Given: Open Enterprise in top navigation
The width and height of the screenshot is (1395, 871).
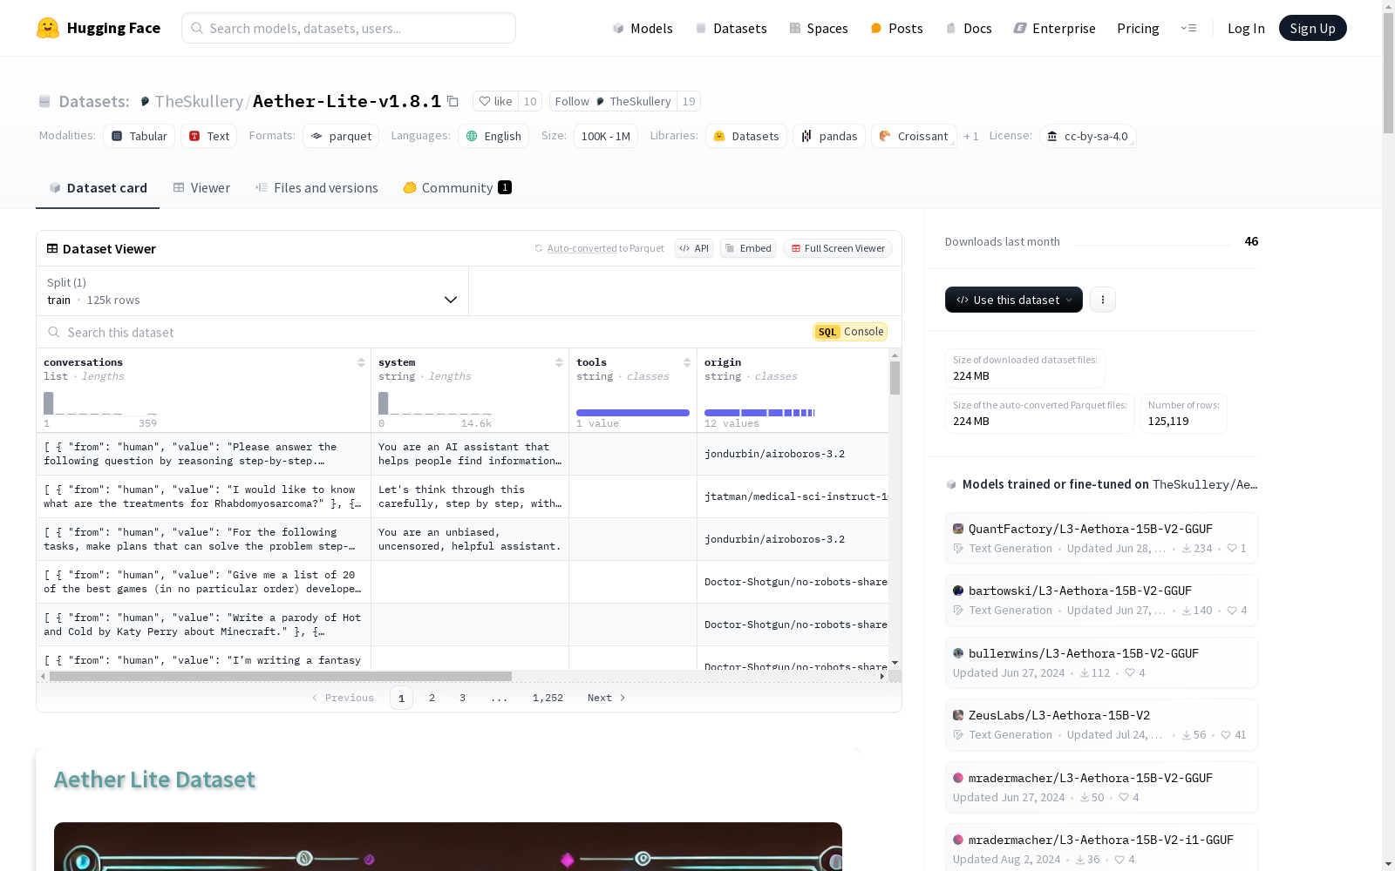Looking at the screenshot, I should point(1054,28).
